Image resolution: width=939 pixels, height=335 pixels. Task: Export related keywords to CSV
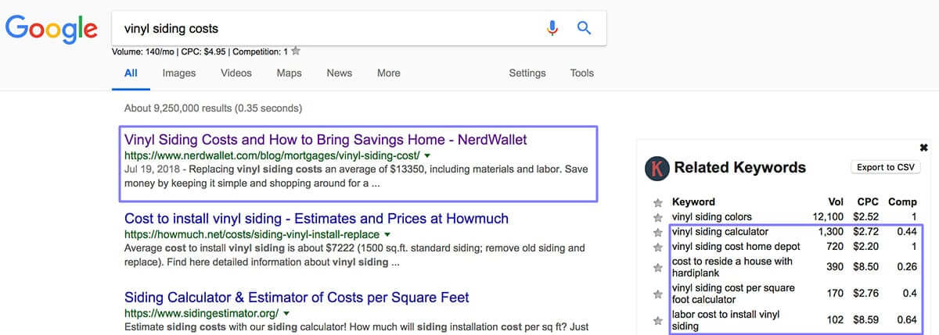(x=886, y=167)
